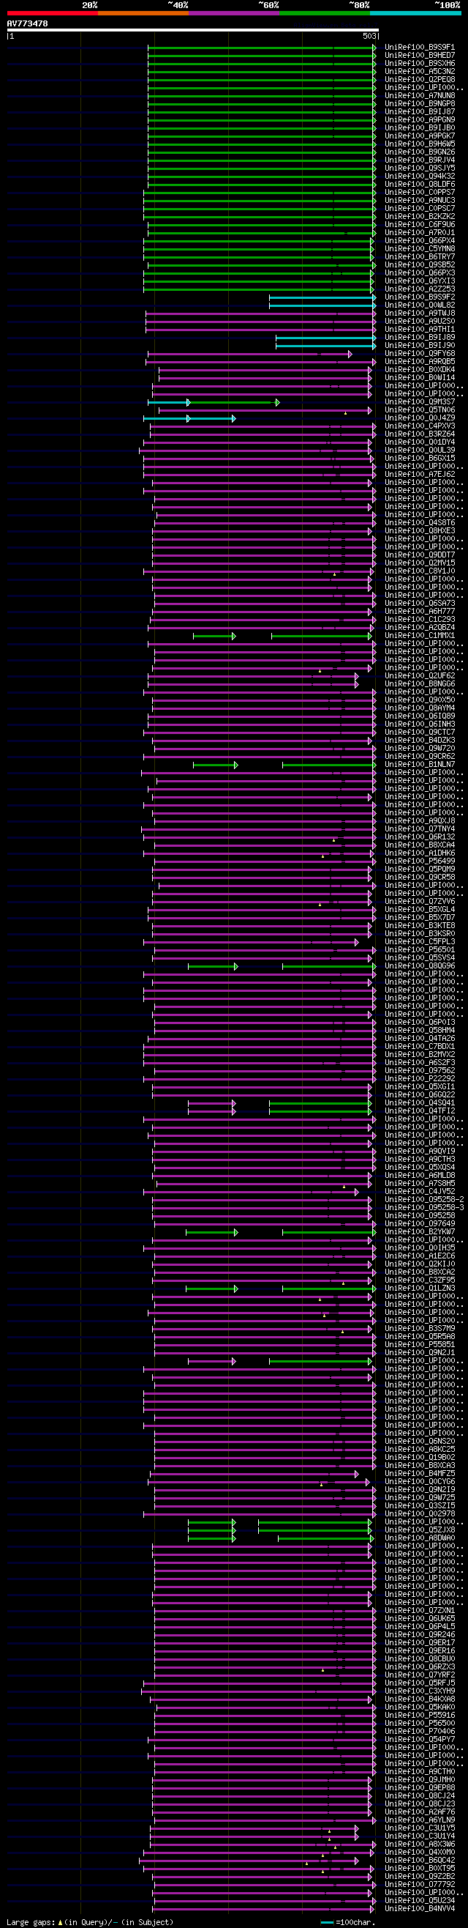Open hit UniRef100_Q4SQ41

pyautogui.click(x=420, y=1103)
